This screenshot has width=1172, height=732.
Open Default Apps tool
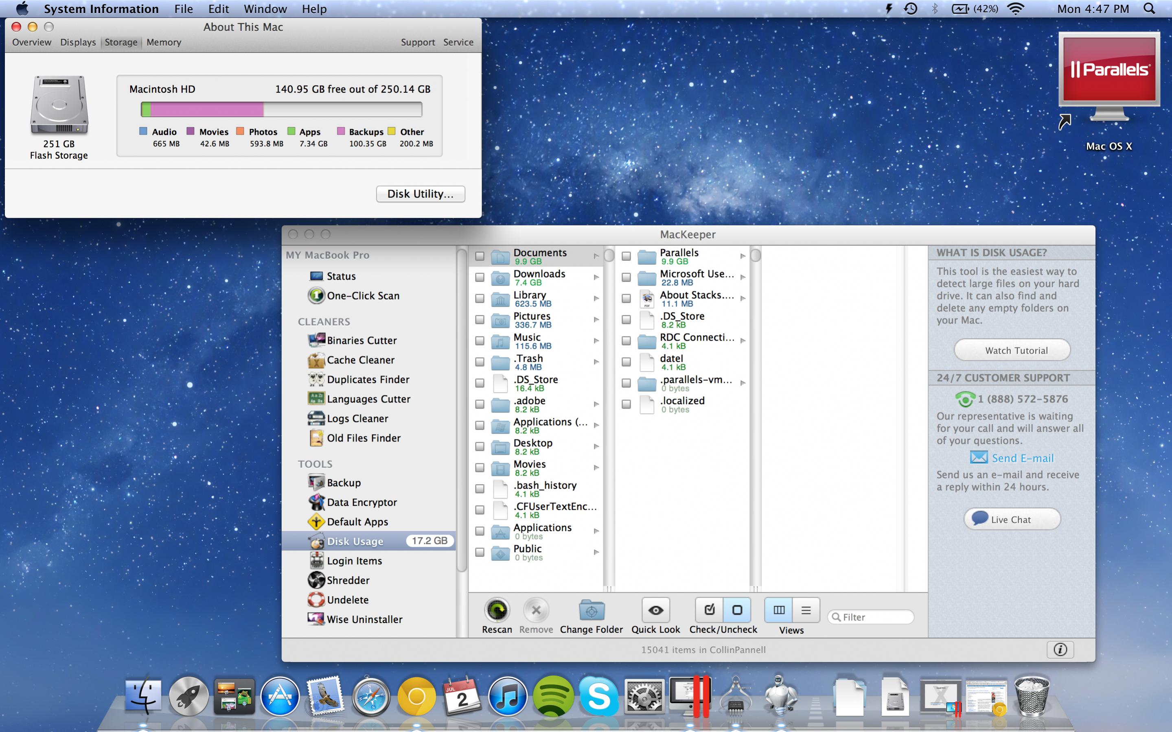click(x=348, y=522)
